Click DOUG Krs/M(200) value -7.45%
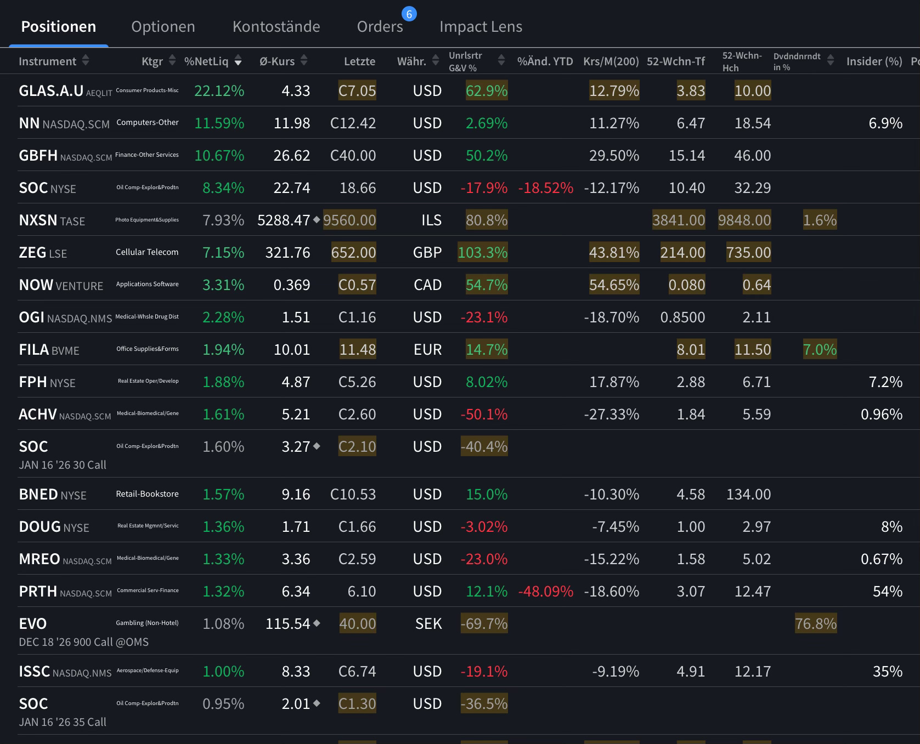This screenshot has width=920, height=744. (x=616, y=526)
